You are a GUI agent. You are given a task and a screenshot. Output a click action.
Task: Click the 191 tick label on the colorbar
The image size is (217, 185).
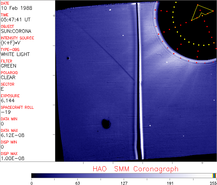170,183
